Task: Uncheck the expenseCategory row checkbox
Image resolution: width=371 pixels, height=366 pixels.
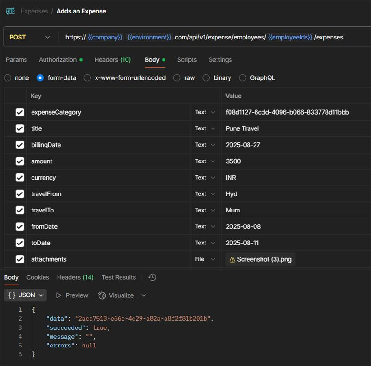Action: point(19,112)
